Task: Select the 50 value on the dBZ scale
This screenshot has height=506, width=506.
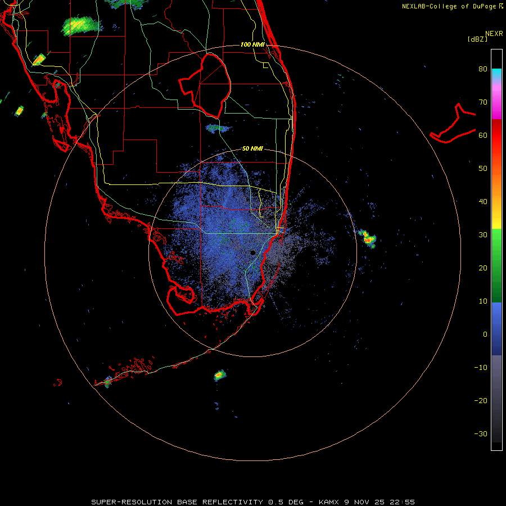Action: tap(483, 169)
